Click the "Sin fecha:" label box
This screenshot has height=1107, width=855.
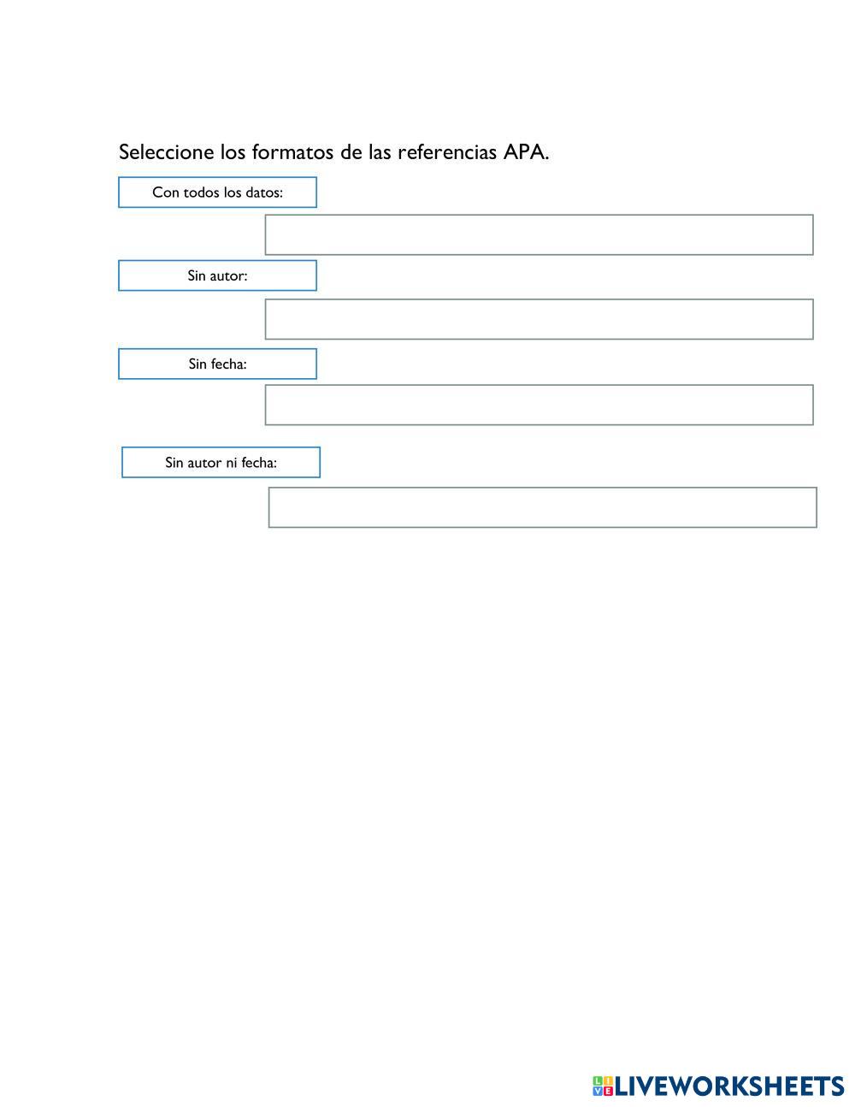[217, 364]
